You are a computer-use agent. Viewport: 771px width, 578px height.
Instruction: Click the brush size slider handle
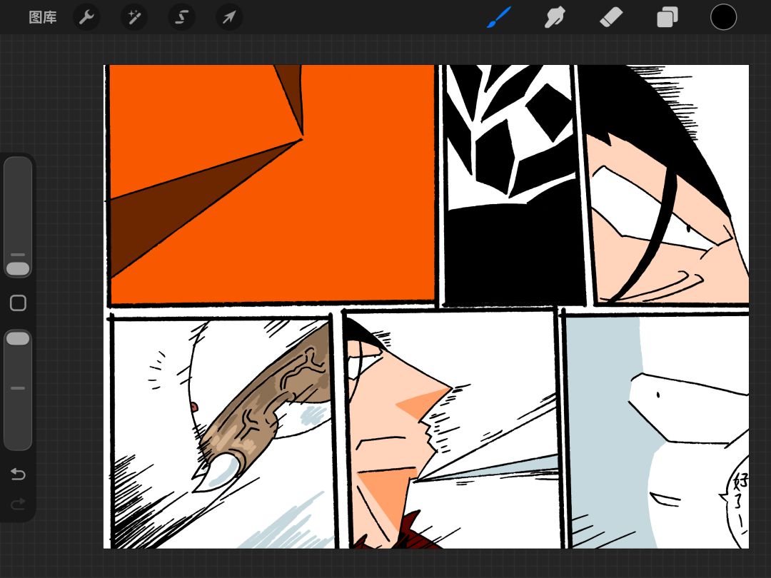point(18,268)
